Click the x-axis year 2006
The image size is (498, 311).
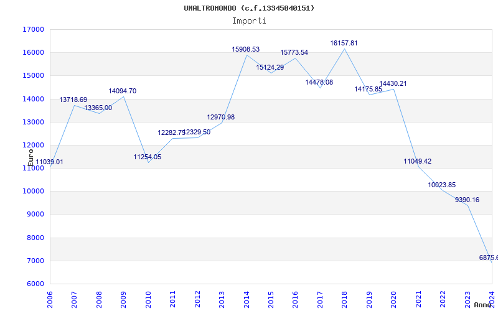[x=50, y=299]
